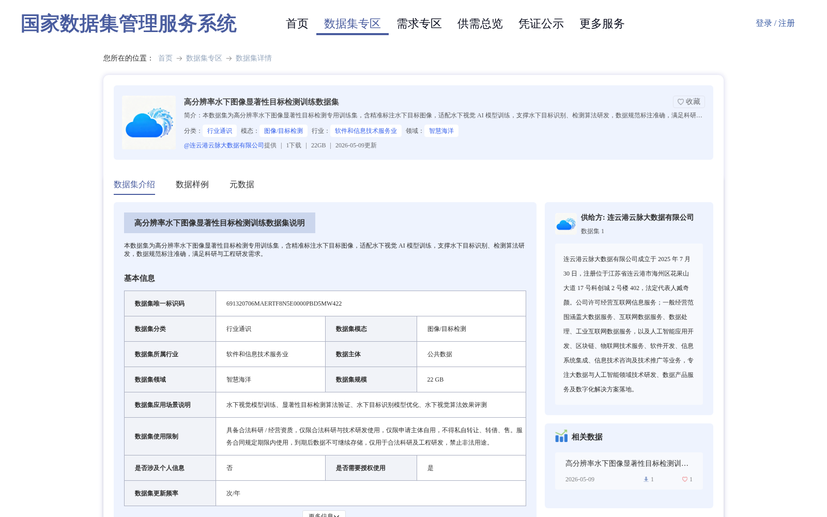Open 供需总览 in the top navigation

[x=480, y=24]
